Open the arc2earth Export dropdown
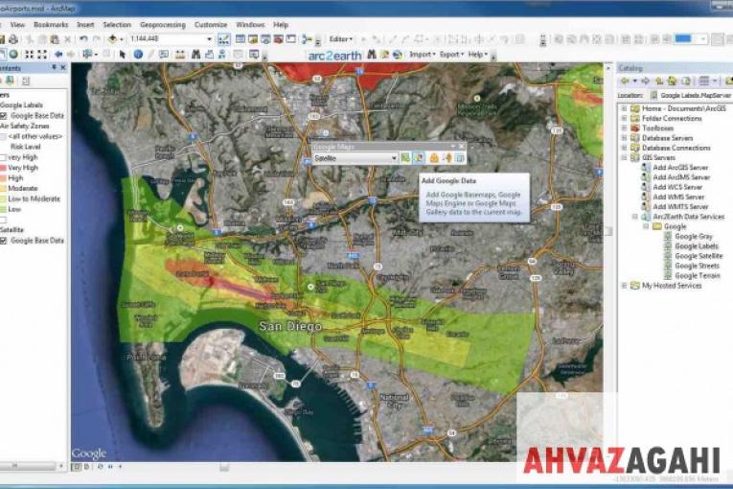This screenshot has height=489, width=733. tap(451, 55)
